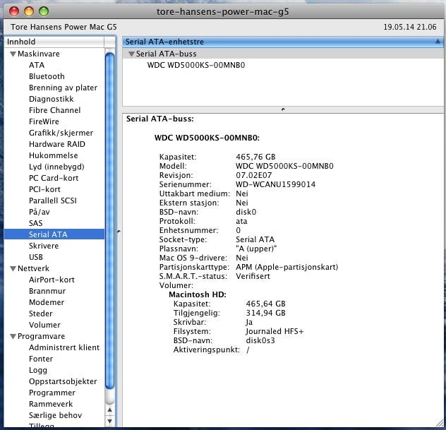Screen dimensions: 446x430
Task: Click the horizontal pane splitter handle
Action: click(283, 109)
